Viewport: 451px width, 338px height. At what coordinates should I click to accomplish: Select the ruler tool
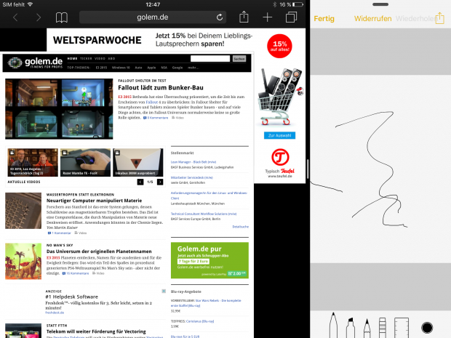402,328
